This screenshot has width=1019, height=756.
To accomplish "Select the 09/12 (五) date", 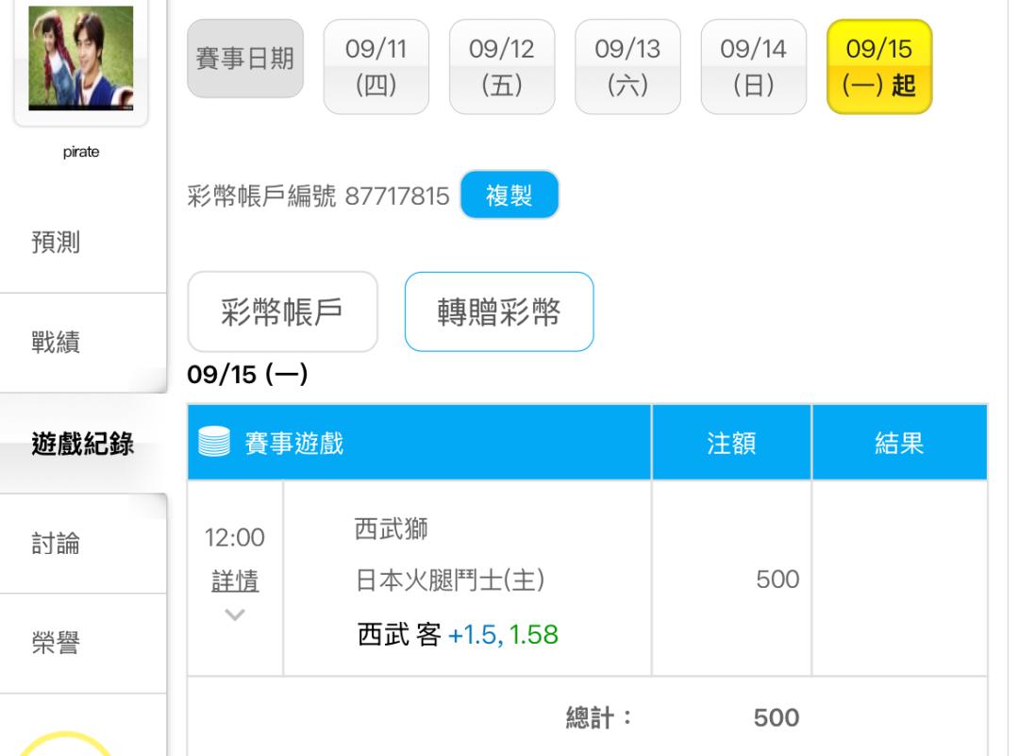I will 502,67.
